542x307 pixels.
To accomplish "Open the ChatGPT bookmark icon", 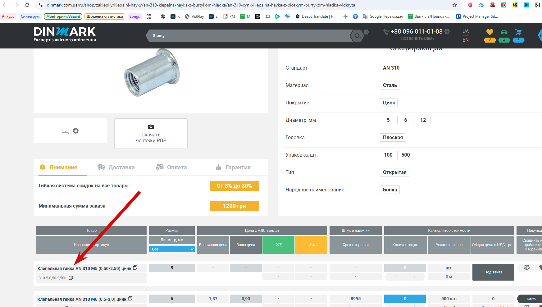I will [x=163, y=16].
